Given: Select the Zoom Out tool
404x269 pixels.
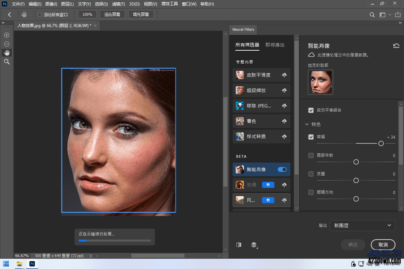Looking at the screenshot, I should pos(6,44).
